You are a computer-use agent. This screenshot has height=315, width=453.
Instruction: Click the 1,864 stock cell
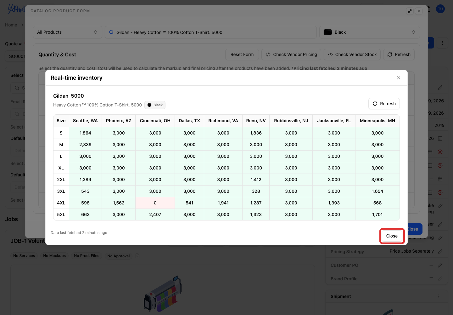point(85,133)
